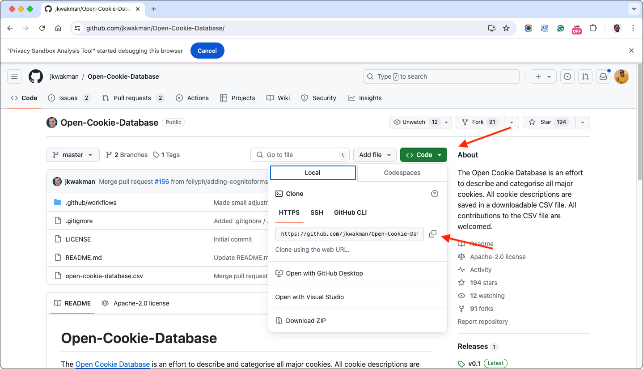Open the Issues inbox icon in header
This screenshot has width=643, height=369.
coord(567,76)
